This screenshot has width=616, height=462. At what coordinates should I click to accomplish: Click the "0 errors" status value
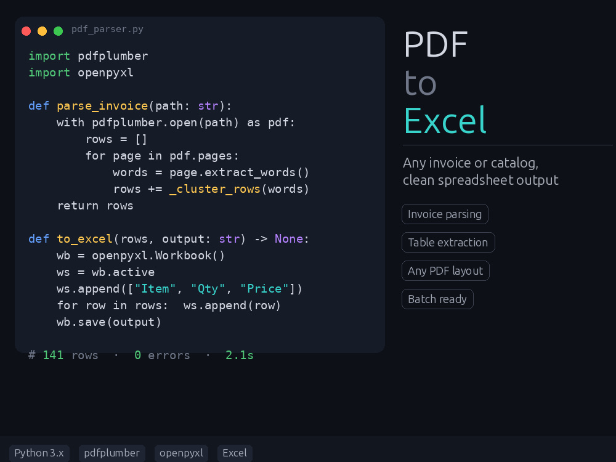pyautogui.click(x=162, y=355)
